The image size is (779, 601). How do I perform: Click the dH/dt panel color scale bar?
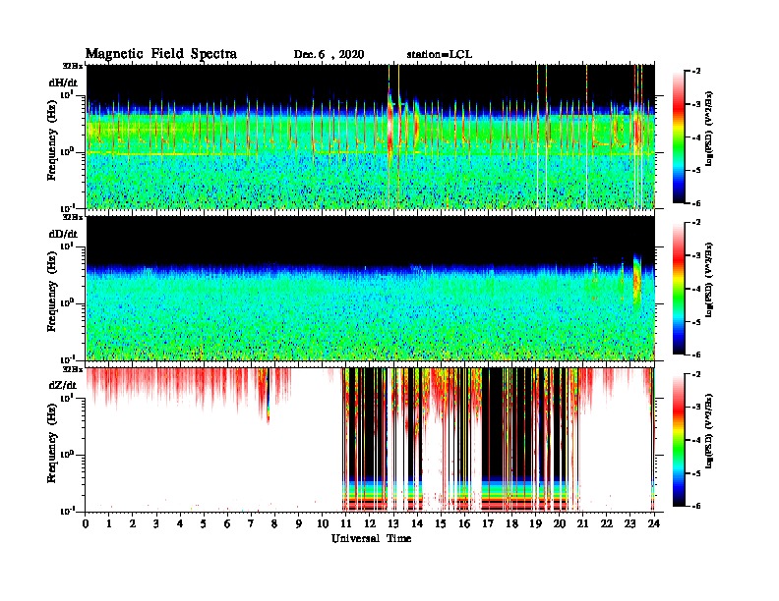[678, 137]
